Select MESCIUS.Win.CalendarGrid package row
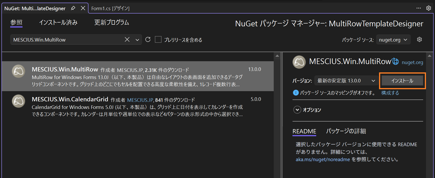The image size is (435, 178). click(x=138, y=106)
